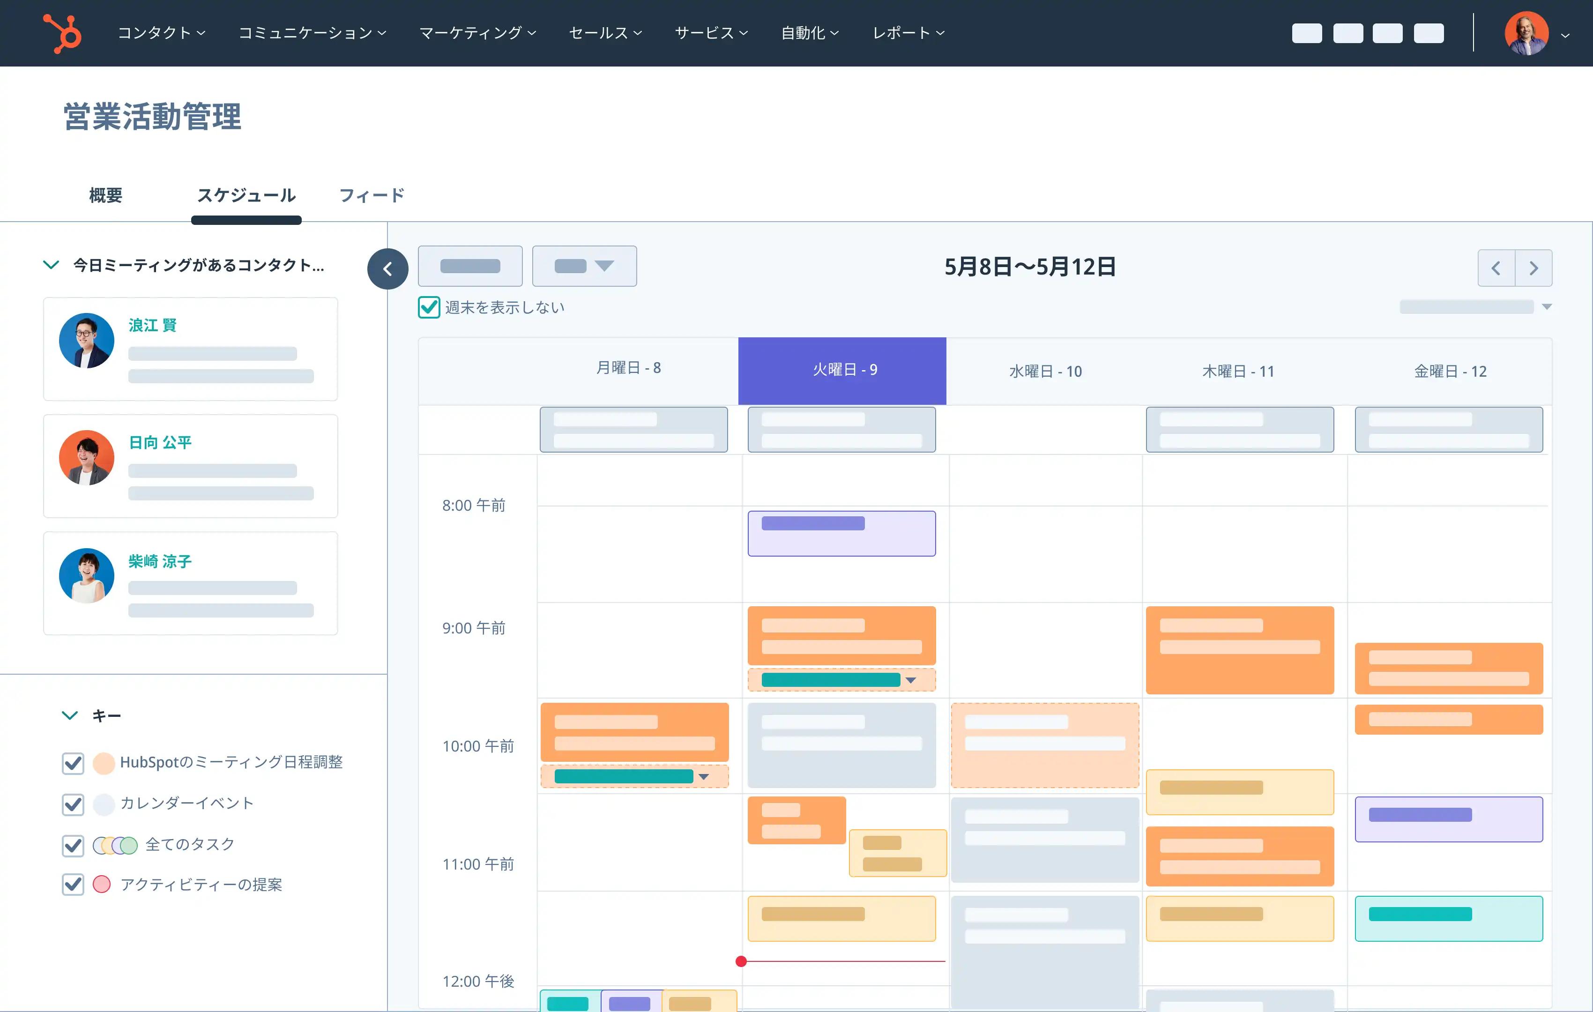Open Monday's 10:00 orange meeting event
The width and height of the screenshot is (1593, 1012).
[x=634, y=731]
